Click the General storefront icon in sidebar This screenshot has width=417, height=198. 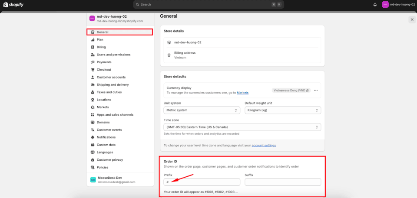point(93,32)
